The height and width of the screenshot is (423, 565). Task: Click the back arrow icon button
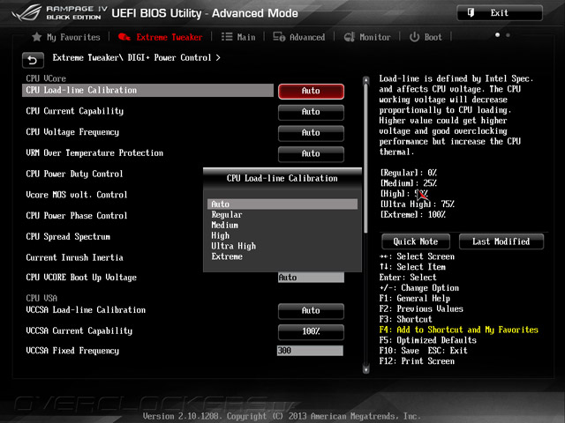[33, 60]
